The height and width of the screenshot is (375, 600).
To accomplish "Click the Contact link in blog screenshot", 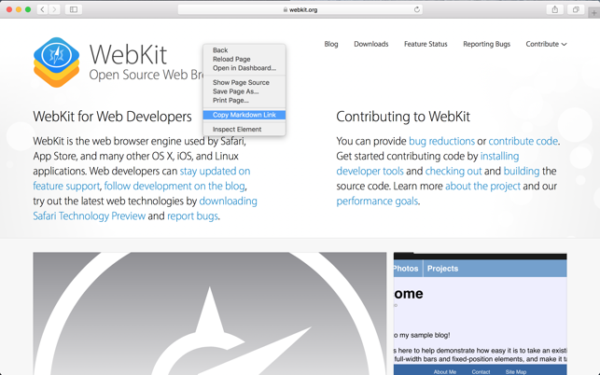I will [x=481, y=371].
